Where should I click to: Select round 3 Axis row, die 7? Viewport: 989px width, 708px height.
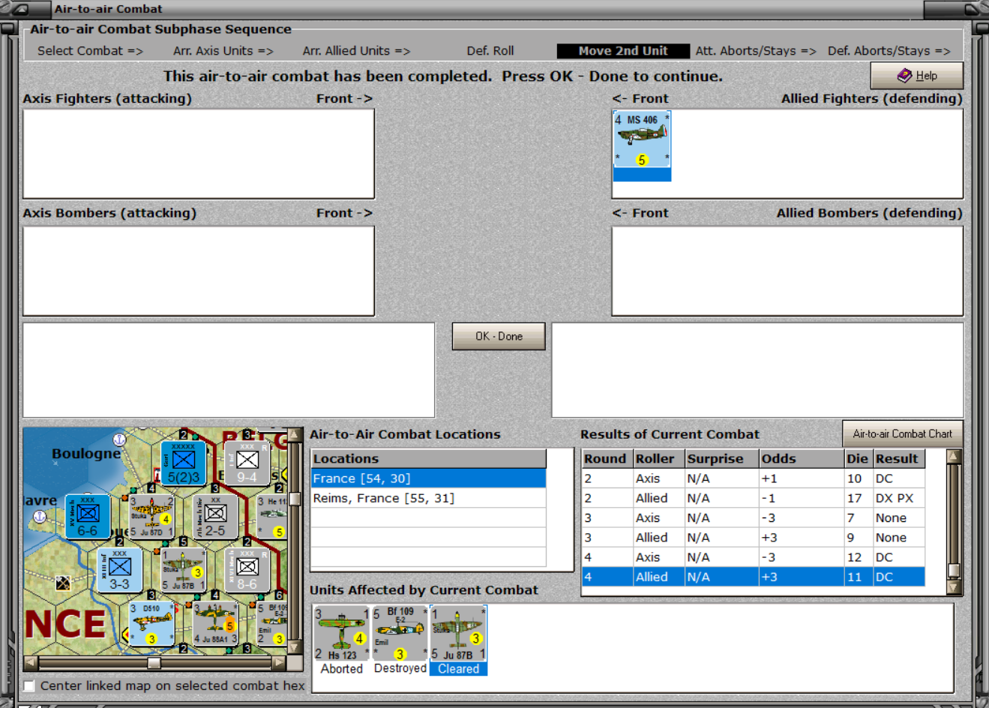click(753, 517)
